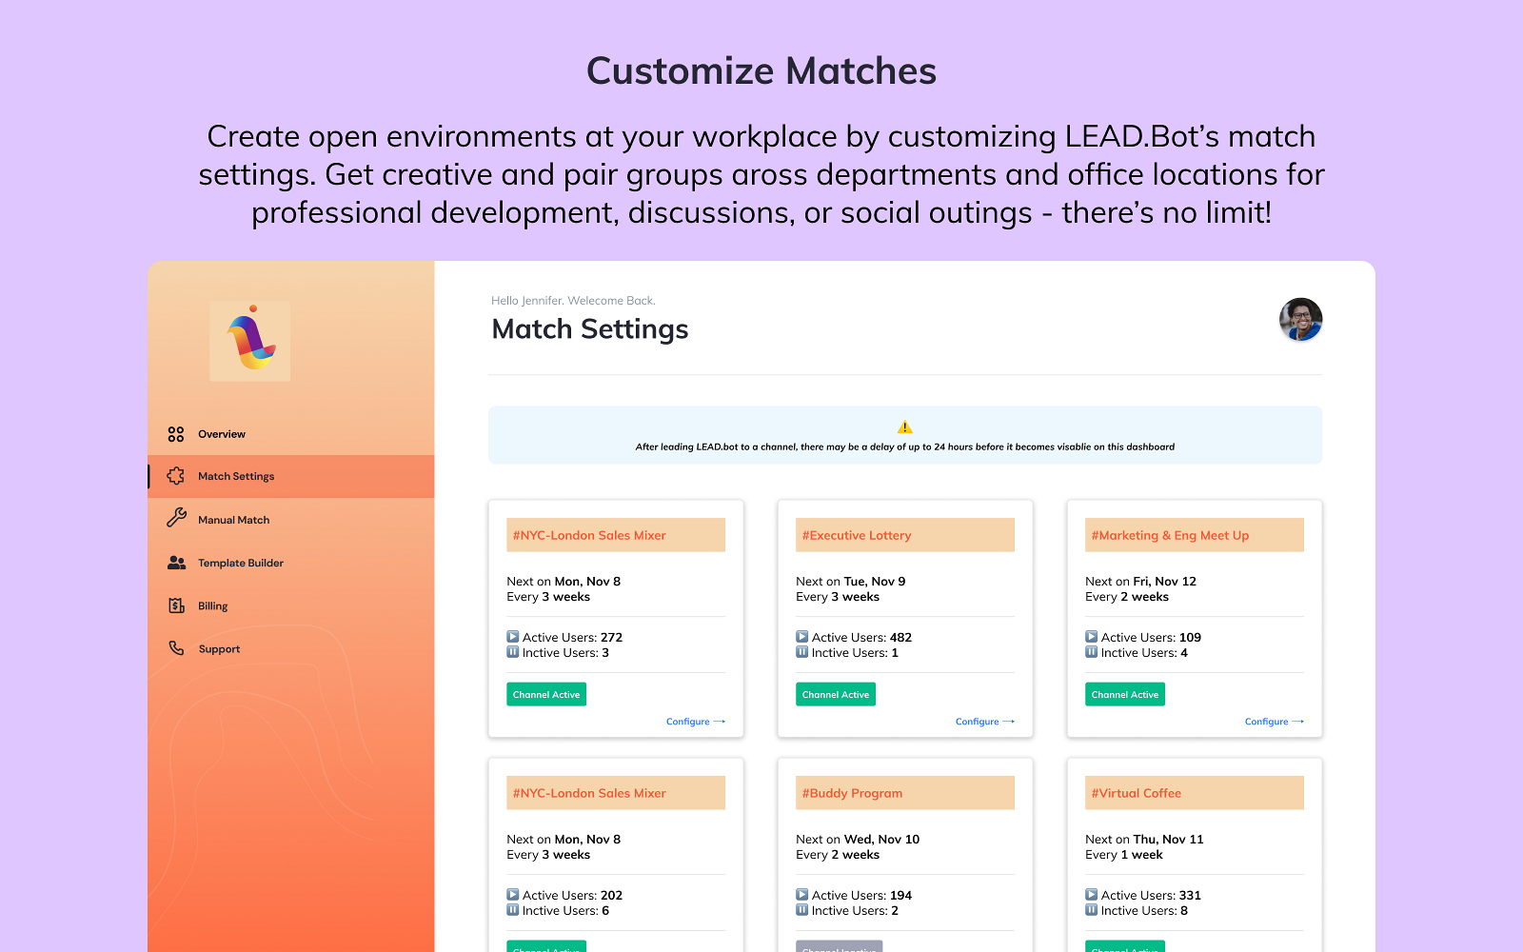Click the Support phone icon
This screenshot has width=1523, height=952.
[x=176, y=648]
